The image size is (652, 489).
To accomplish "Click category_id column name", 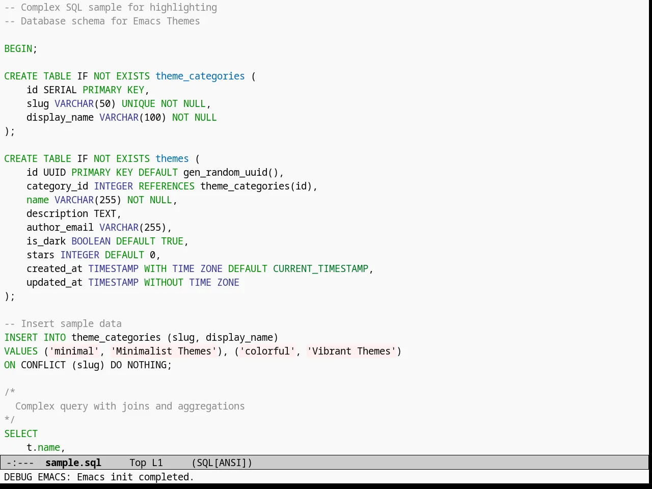I will [x=57, y=186].
